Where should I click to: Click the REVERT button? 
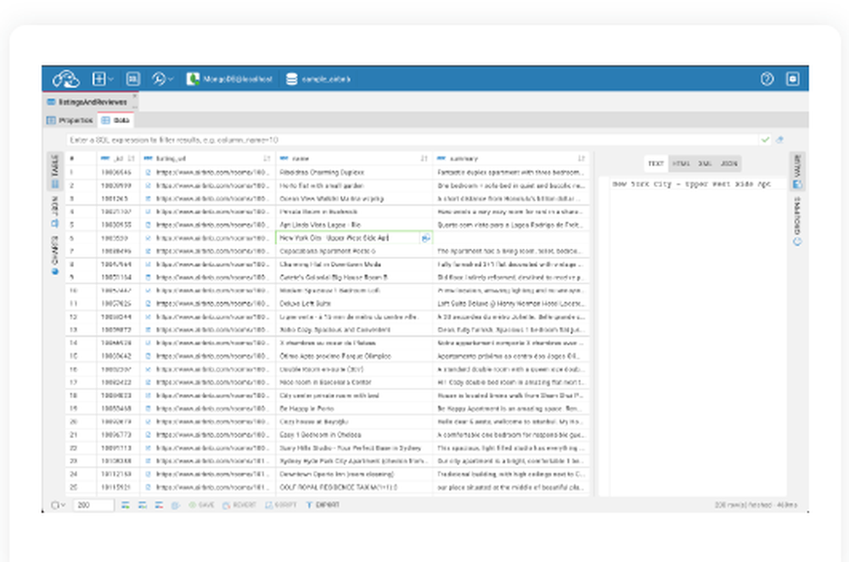click(239, 505)
